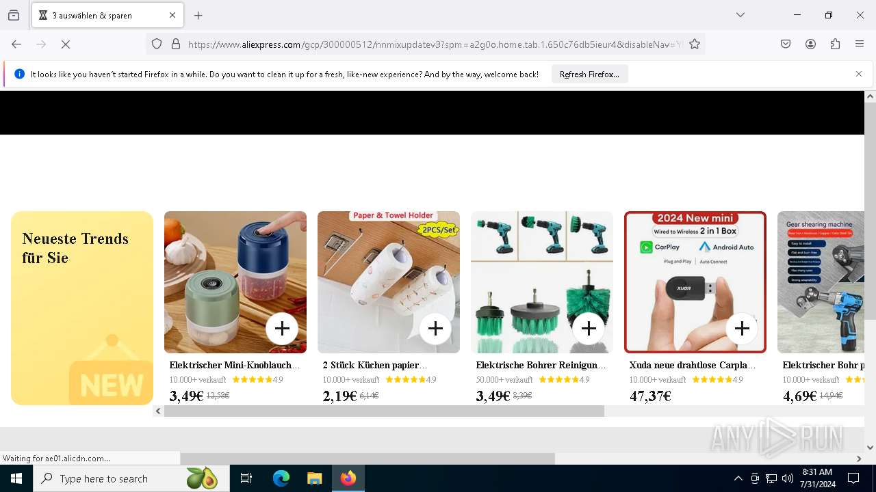Open File Explorer from the taskbar
The image size is (876, 492).
click(314, 478)
